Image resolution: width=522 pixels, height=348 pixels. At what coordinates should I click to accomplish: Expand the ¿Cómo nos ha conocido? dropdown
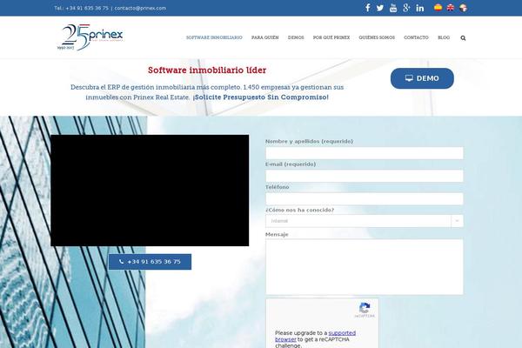click(365, 221)
